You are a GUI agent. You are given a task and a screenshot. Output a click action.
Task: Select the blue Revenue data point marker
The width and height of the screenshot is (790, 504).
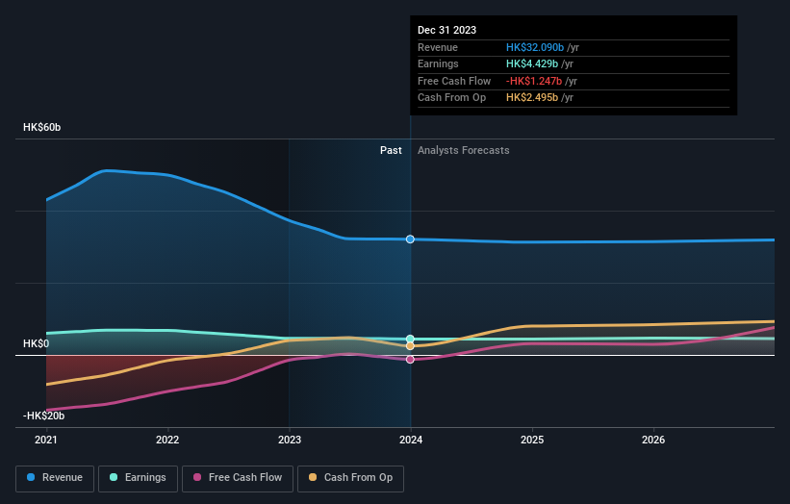(410, 239)
